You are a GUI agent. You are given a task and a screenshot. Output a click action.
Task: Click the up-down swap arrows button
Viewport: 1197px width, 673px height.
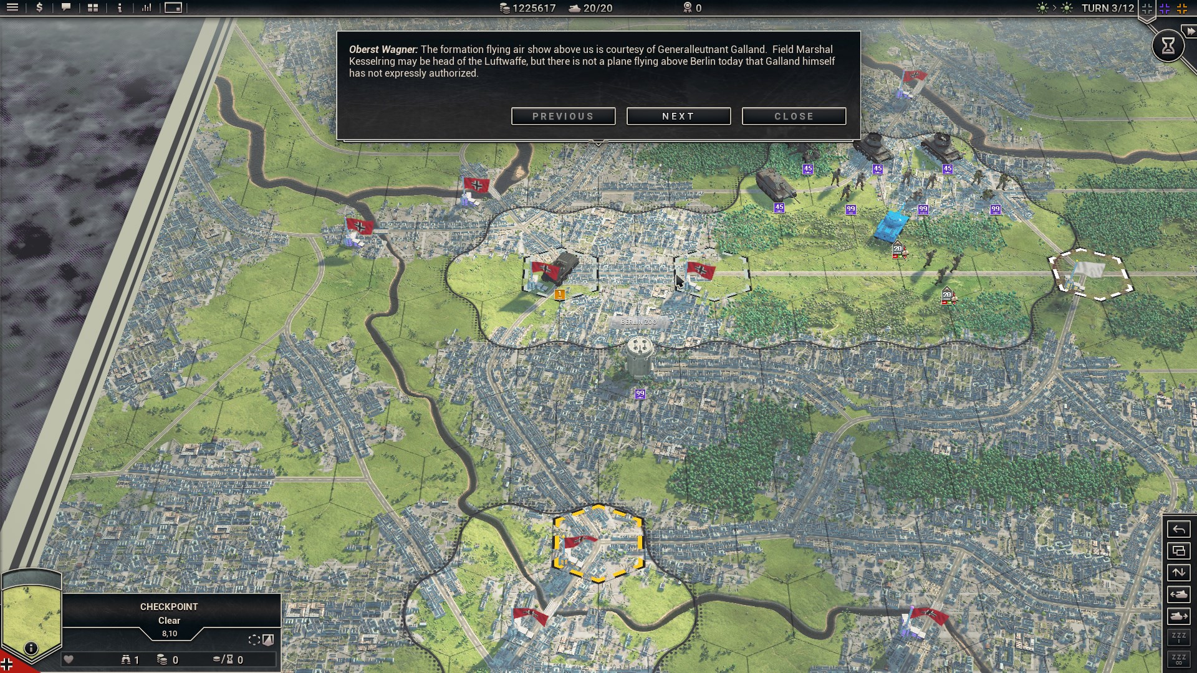pos(1178,573)
